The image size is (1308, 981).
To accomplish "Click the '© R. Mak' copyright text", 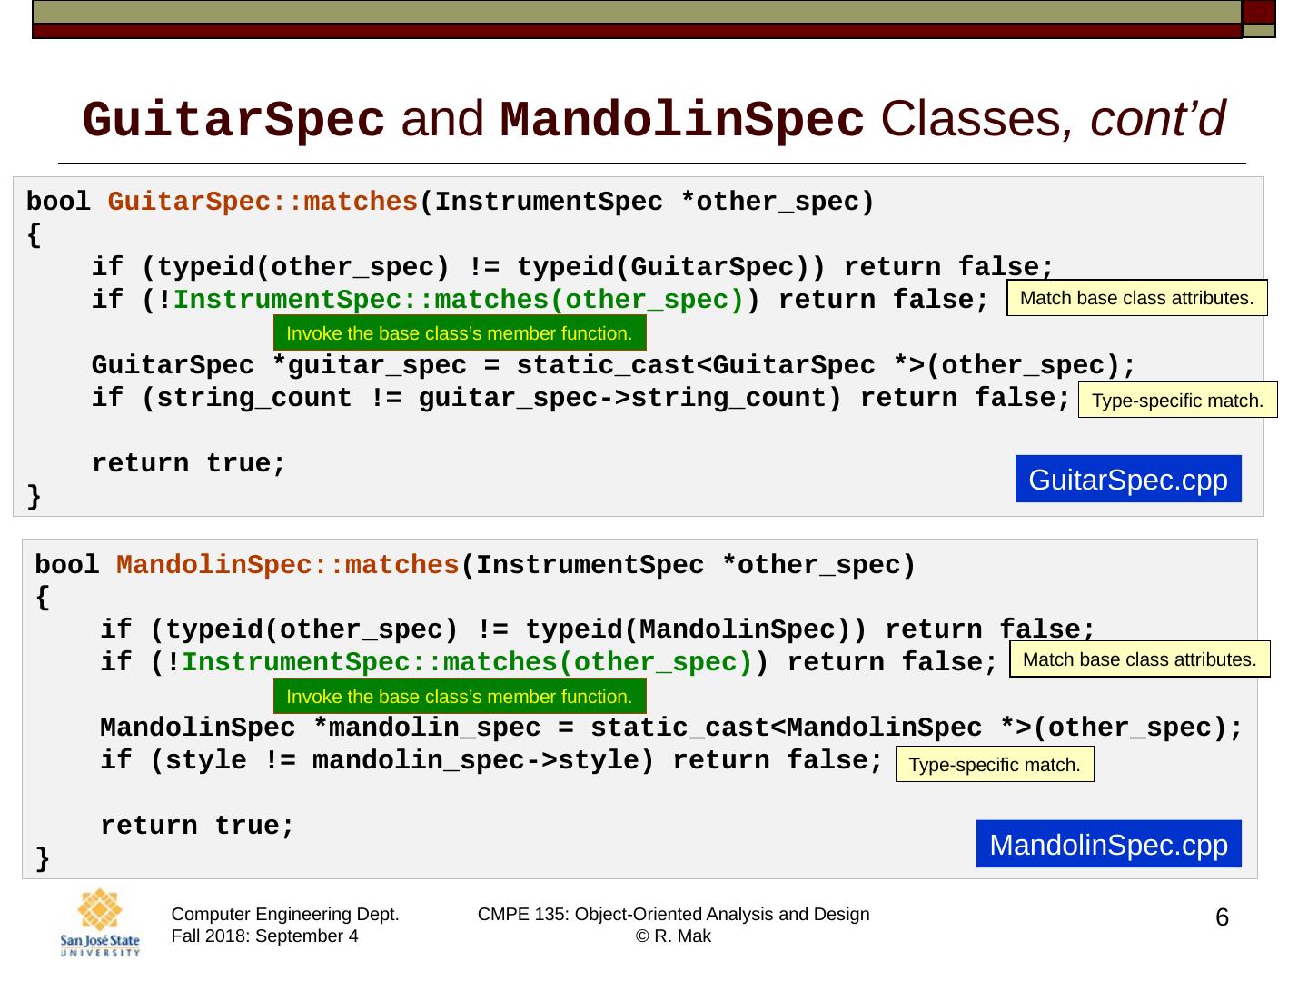I will tap(674, 936).
